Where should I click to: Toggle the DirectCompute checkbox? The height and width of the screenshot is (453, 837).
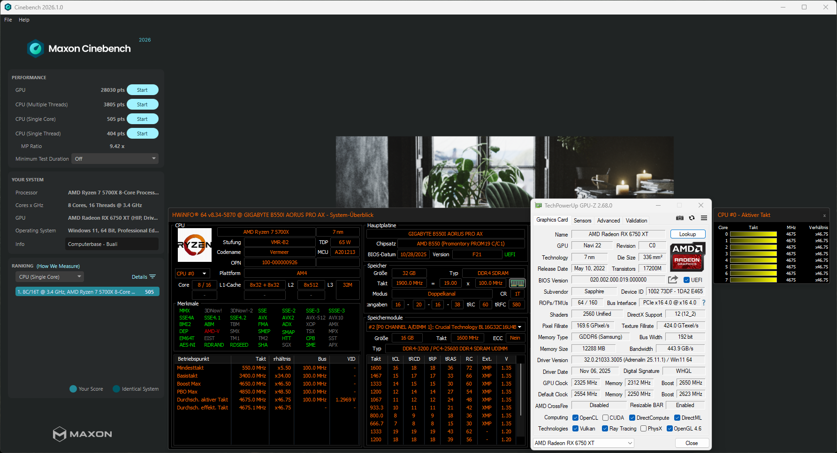(x=632, y=418)
